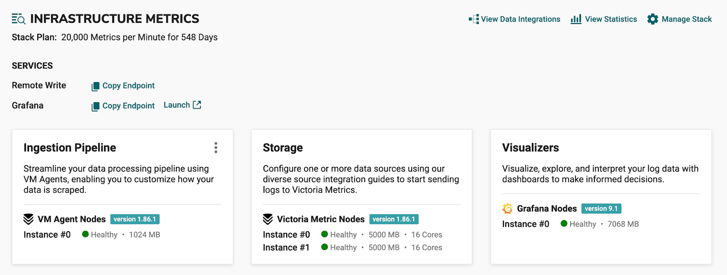Click the Grafana version 9.1 badge

click(x=601, y=209)
